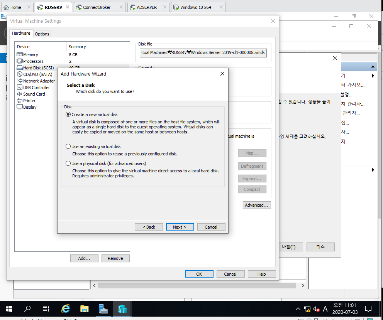Select Create a new virtual disk
This screenshot has width=383, height=320.
68,115
